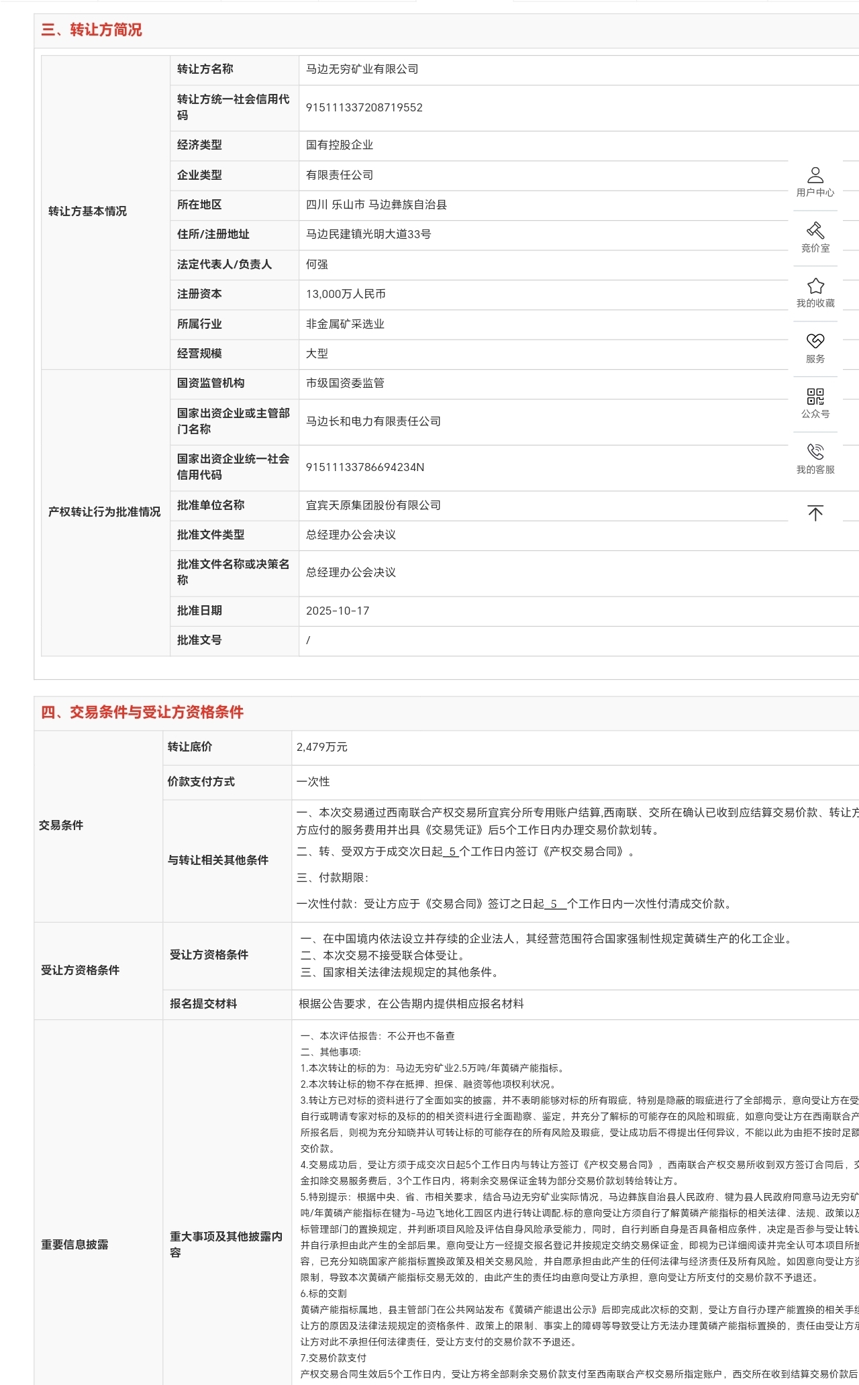Select line 一、本次评估报告：不公开也不备查

(x=378, y=1036)
